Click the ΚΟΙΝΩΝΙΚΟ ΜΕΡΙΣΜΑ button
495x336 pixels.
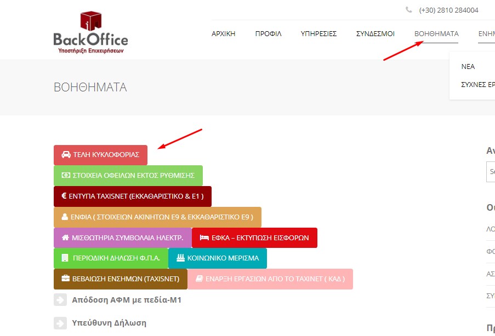218,258
